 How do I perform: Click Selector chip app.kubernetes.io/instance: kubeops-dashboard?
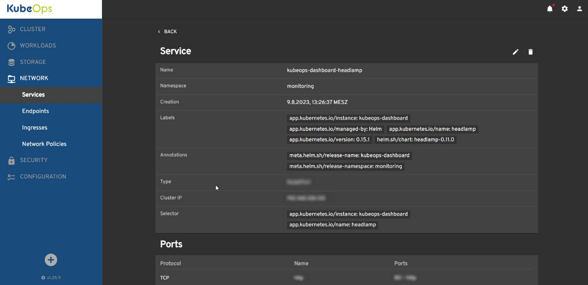pos(348,214)
